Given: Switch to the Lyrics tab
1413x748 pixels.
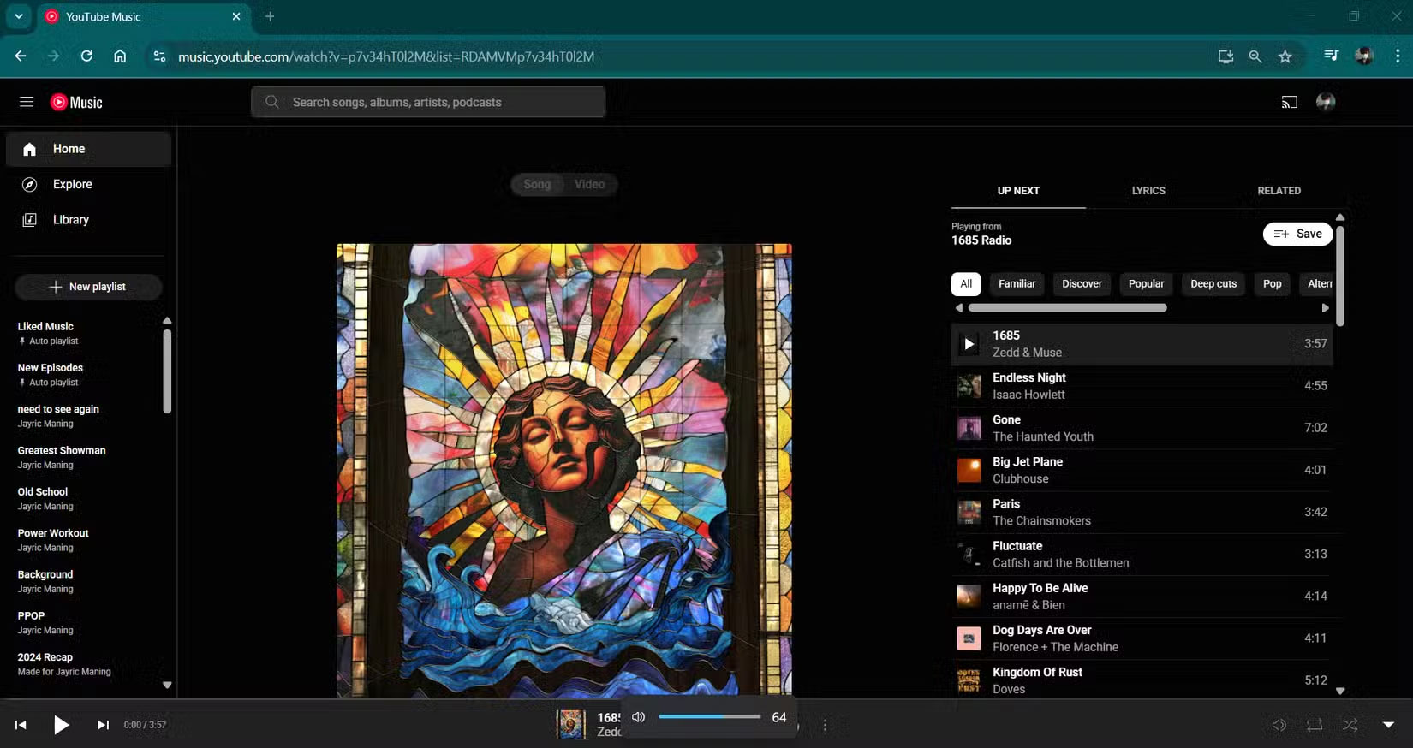Looking at the screenshot, I should [1148, 191].
